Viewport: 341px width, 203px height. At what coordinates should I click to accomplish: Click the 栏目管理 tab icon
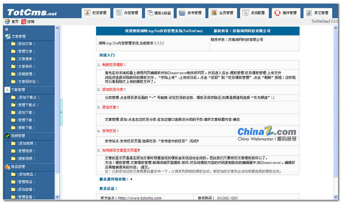pyautogui.click(x=87, y=13)
